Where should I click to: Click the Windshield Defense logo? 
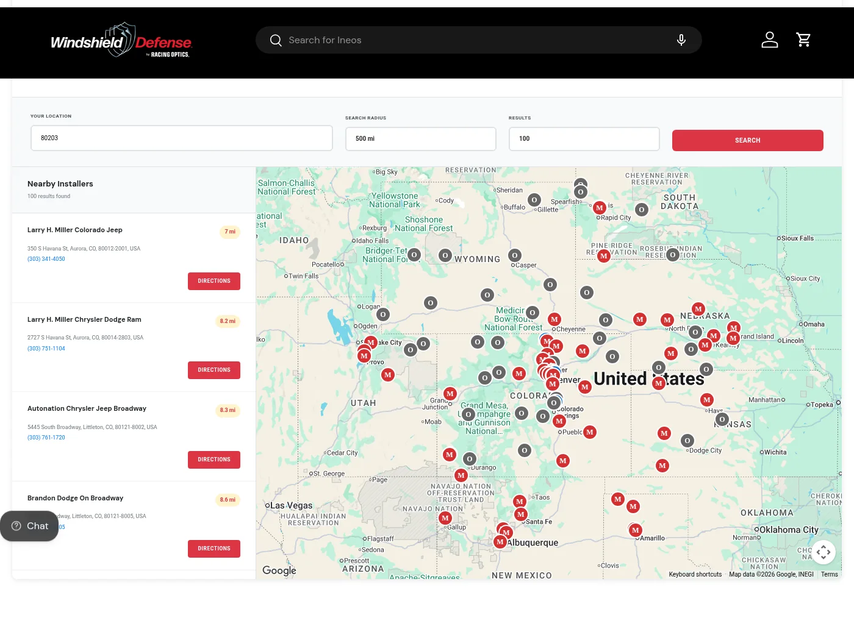121,40
